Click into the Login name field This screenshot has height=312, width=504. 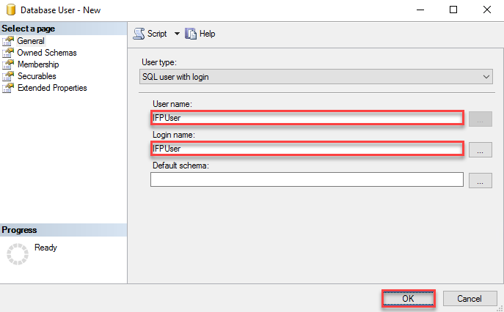pos(307,149)
